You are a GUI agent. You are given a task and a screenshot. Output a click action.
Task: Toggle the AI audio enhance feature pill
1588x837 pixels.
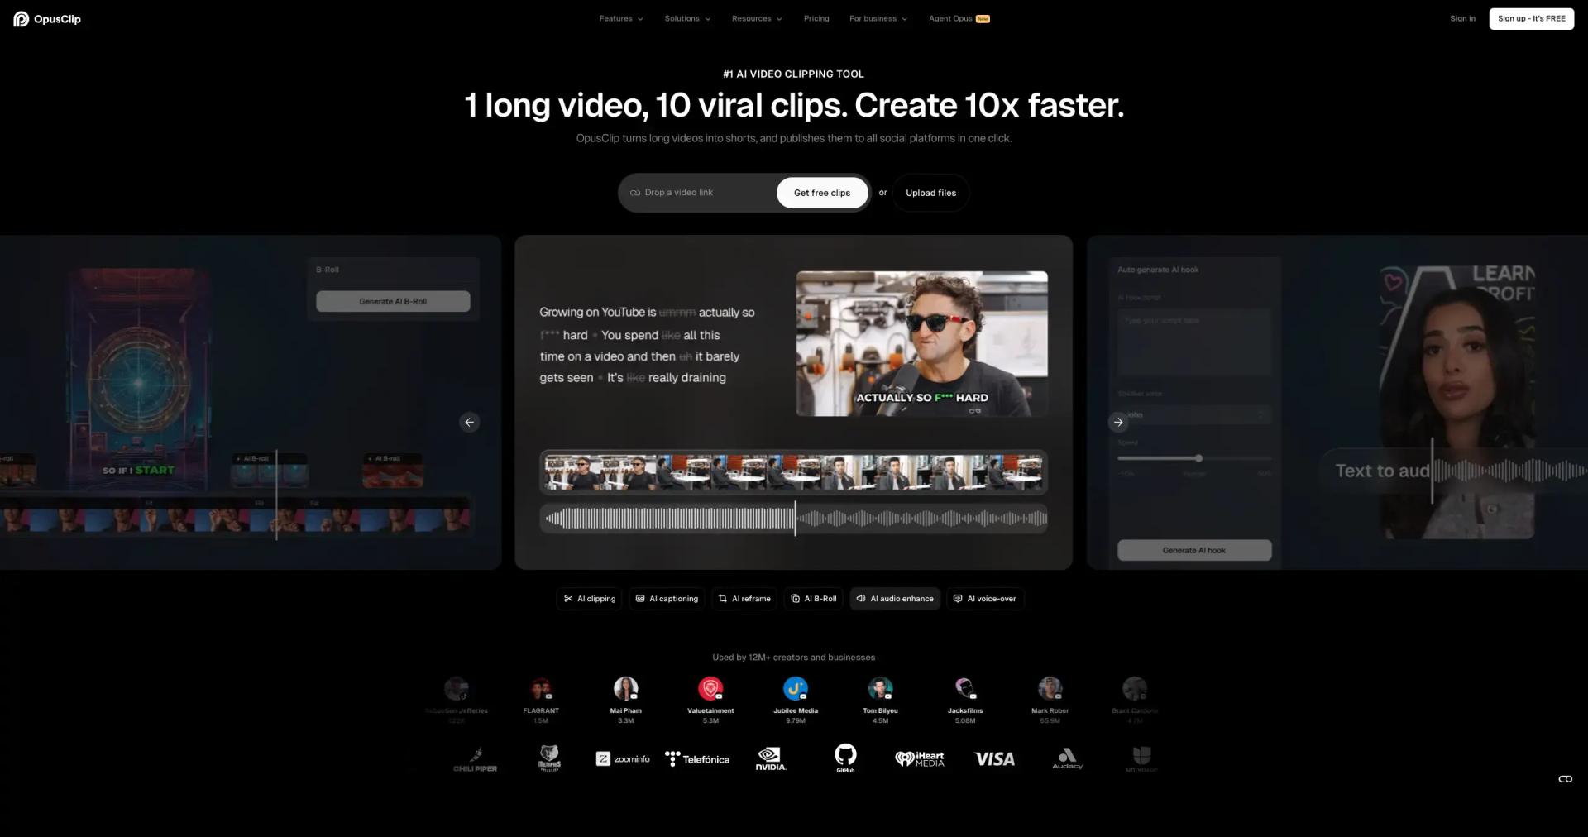click(x=894, y=598)
